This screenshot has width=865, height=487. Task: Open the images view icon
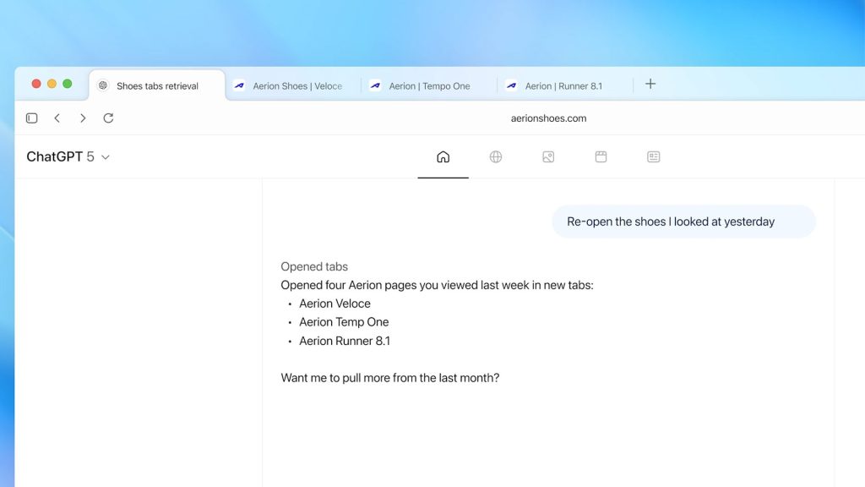(548, 157)
